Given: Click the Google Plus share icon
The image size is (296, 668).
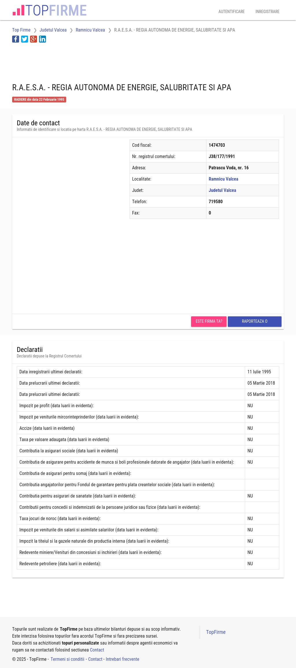Looking at the screenshot, I should tap(34, 39).
